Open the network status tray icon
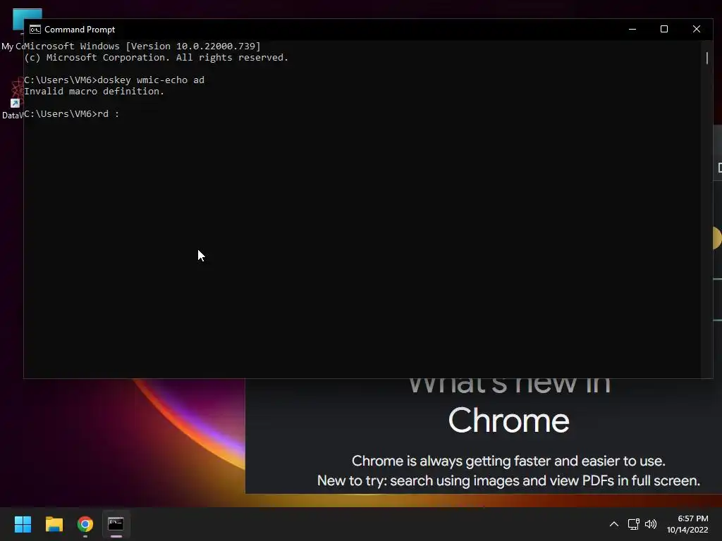 (633, 524)
